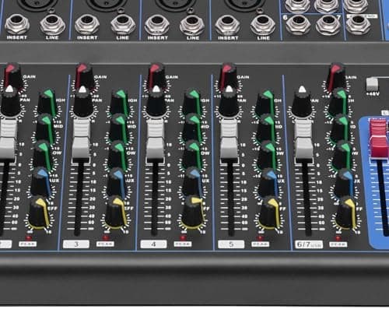Screen dimensions: 389x309
Task: Click channel 6/7 green HIGH EQ knob
Action: point(338,103)
